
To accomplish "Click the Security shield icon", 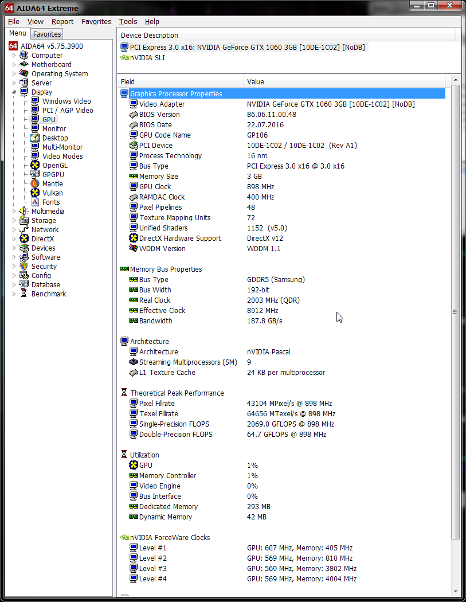I will click(24, 267).
